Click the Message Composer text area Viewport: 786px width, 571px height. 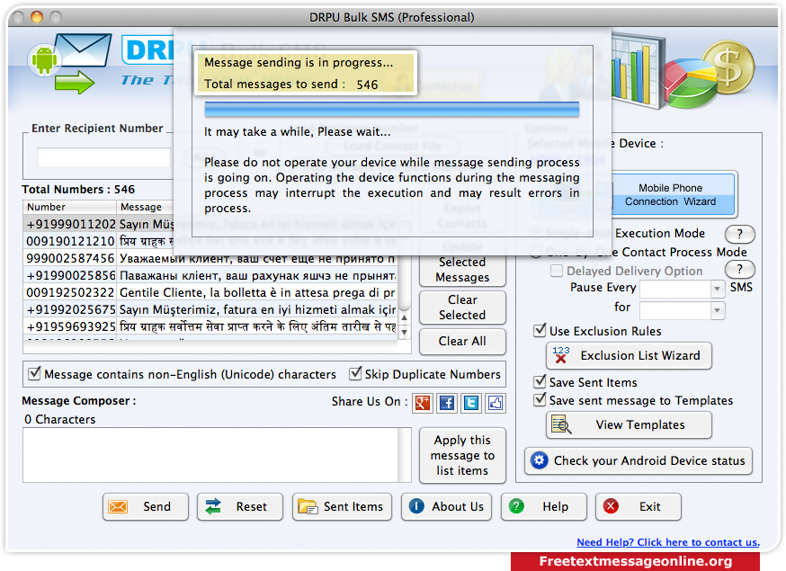pos(210,455)
